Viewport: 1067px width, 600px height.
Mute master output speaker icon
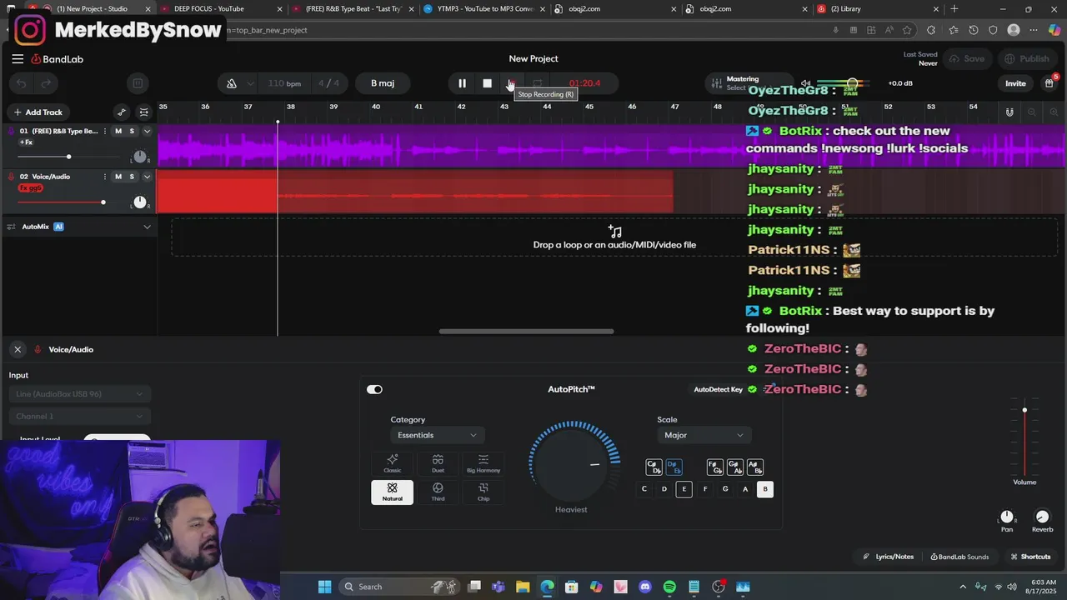805,83
